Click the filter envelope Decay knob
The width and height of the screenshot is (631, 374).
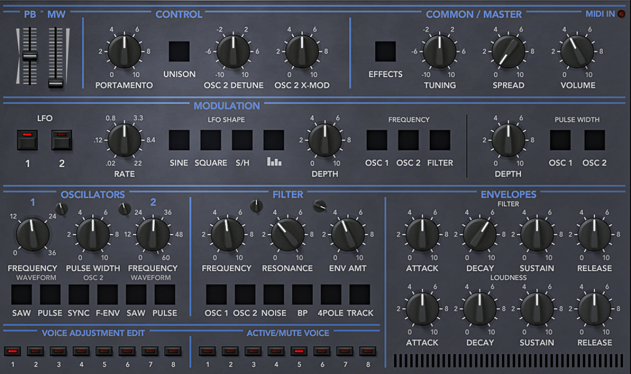[479, 234]
